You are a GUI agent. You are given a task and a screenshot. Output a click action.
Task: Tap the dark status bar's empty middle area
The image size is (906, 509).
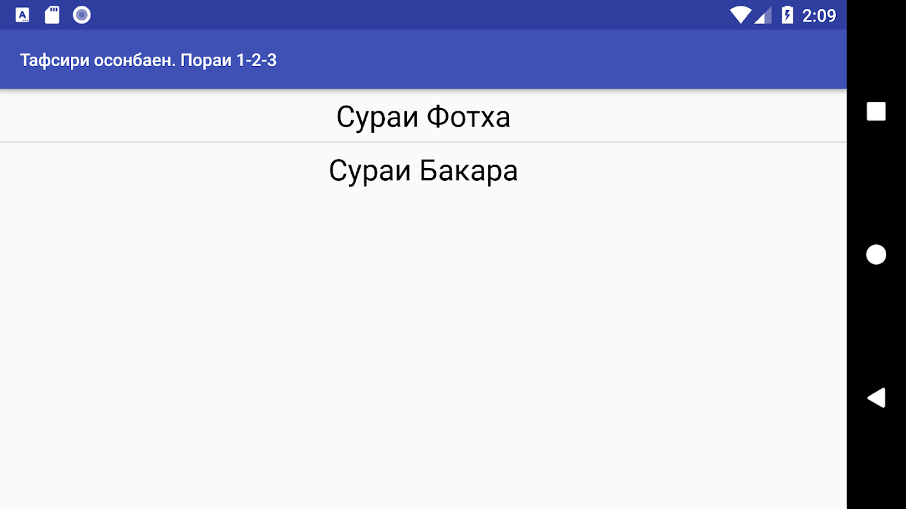tap(408, 15)
